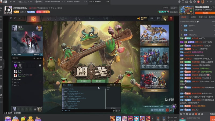Expand the online friends group labeled (8)
The height and width of the screenshot is (121, 215).
point(13,82)
